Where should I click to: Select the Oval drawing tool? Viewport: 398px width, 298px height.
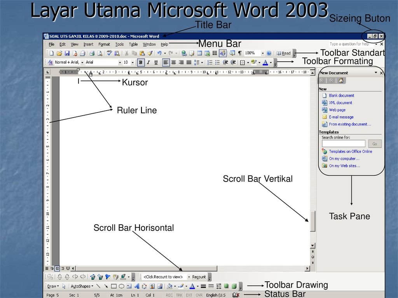click(121, 286)
